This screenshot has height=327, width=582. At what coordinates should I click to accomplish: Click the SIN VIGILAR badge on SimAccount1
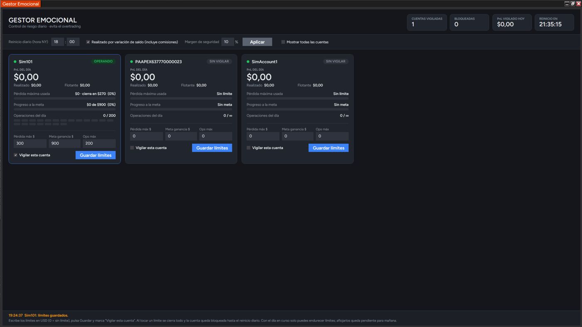[335, 61]
